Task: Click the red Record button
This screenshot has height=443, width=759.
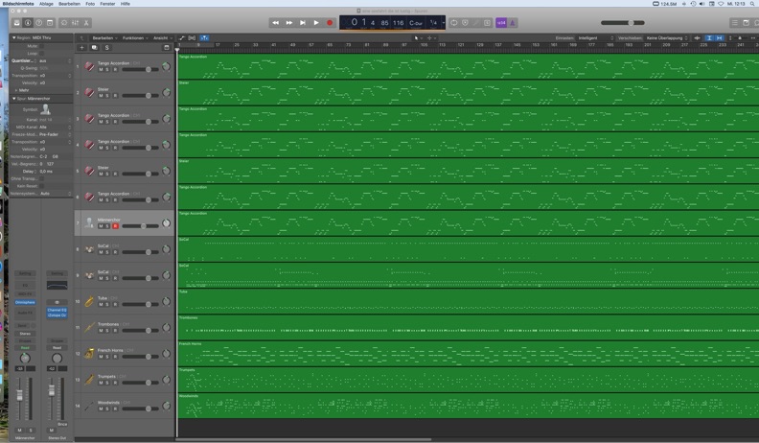Action: (330, 23)
